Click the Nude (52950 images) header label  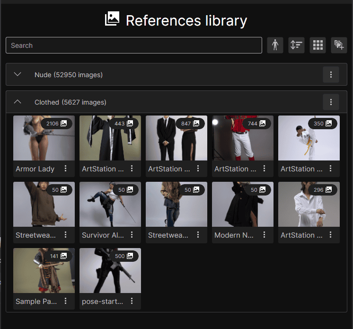[69, 75]
